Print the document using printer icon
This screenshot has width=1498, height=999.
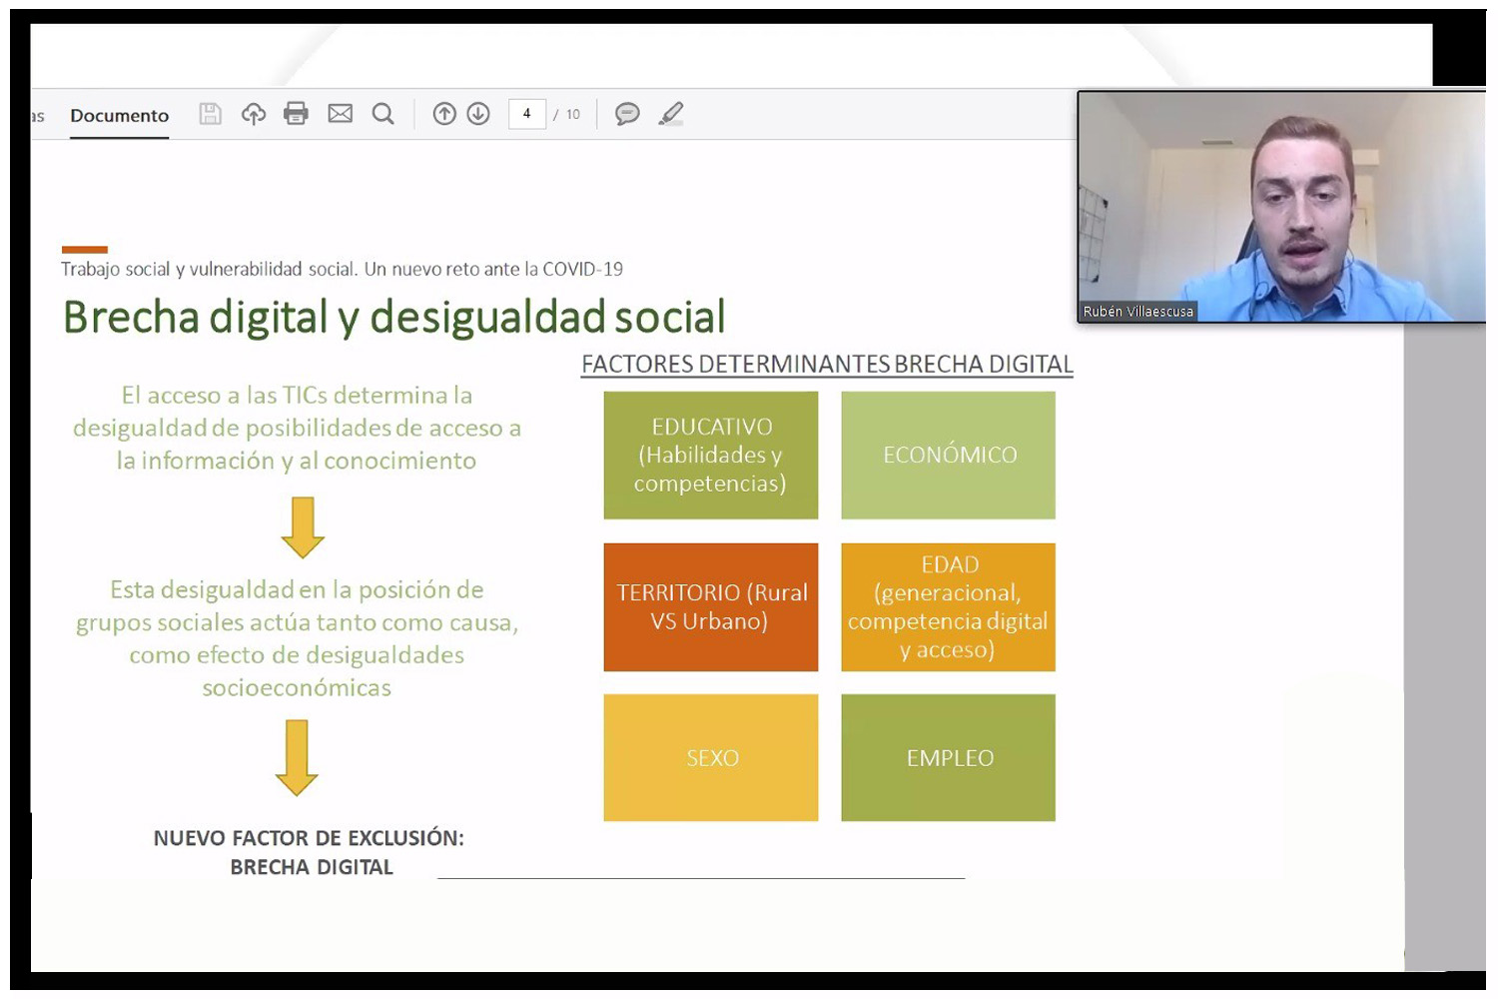297,114
